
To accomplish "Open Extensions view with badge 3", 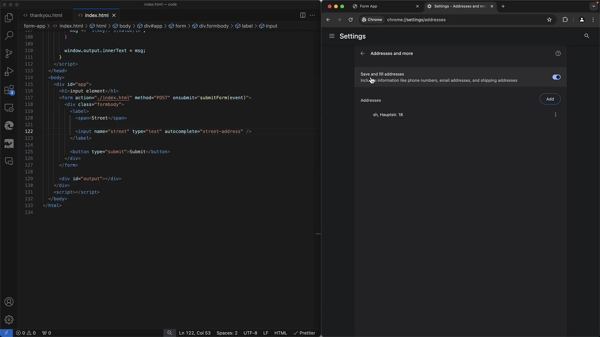I will click(x=9, y=90).
